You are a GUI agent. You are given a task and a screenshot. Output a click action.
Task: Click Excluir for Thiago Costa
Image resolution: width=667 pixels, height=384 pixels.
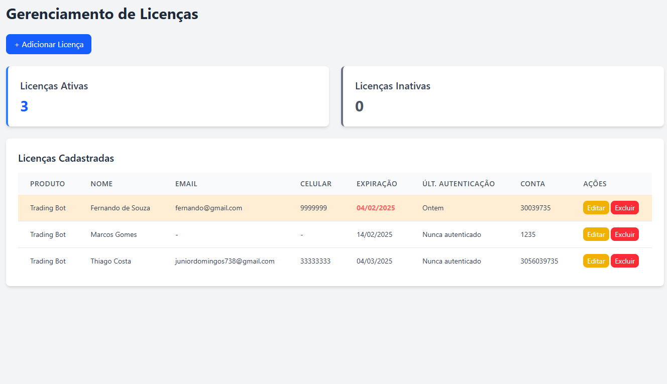pos(624,261)
